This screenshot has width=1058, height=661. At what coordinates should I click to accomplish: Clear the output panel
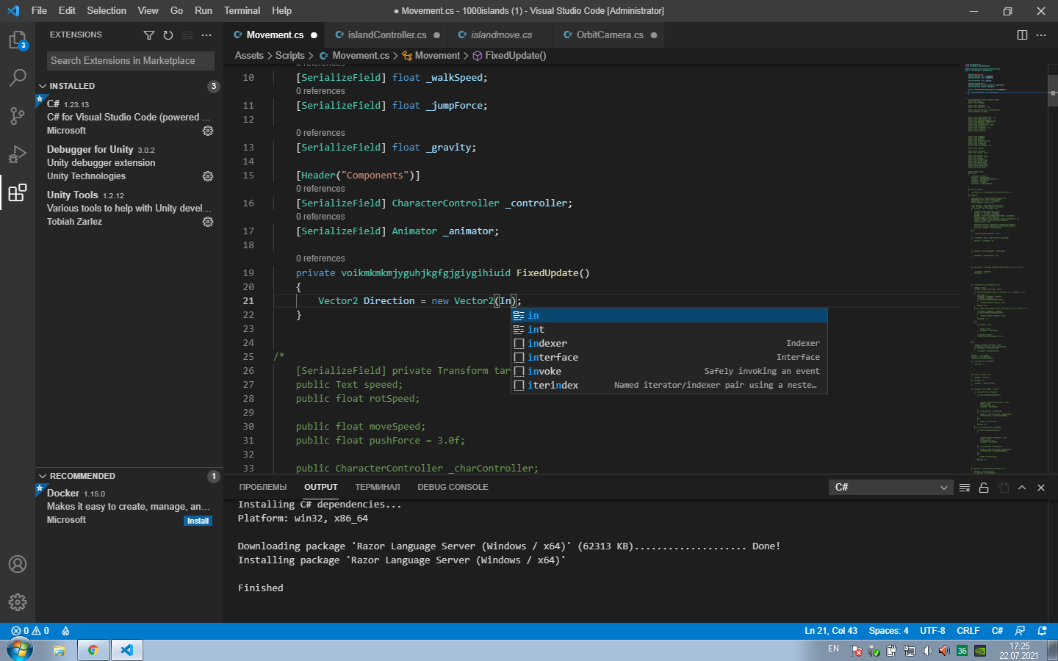point(965,488)
